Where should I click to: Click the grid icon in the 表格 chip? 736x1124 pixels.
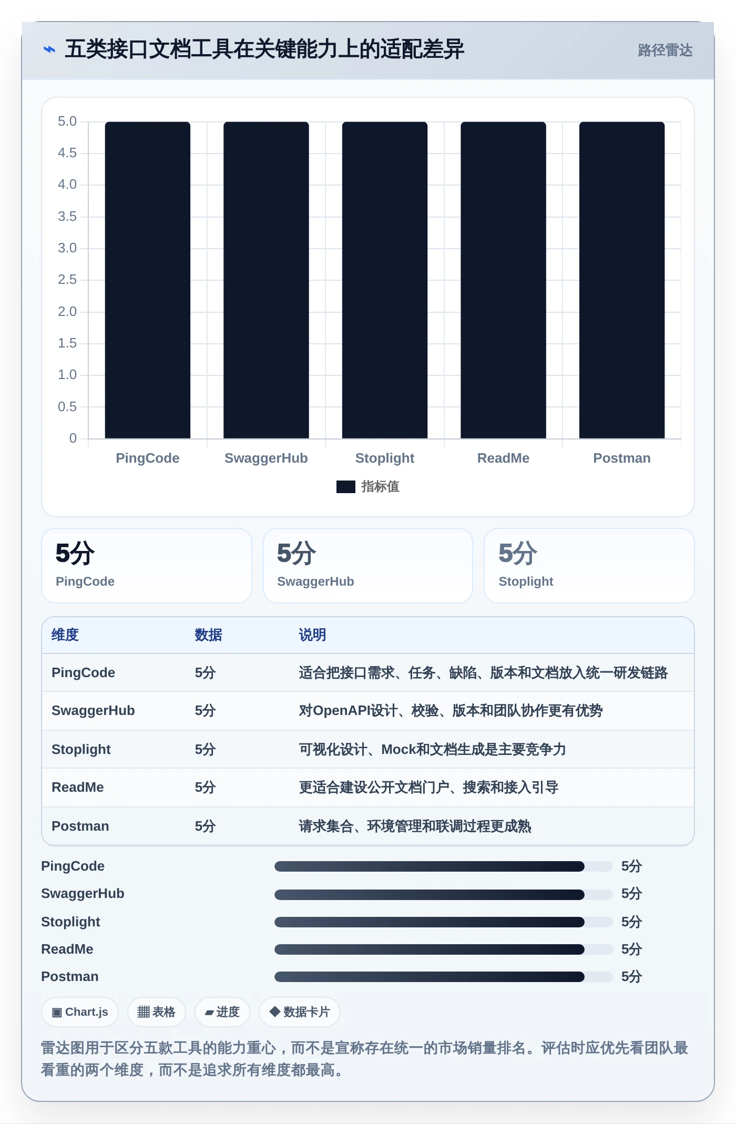[144, 1012]
